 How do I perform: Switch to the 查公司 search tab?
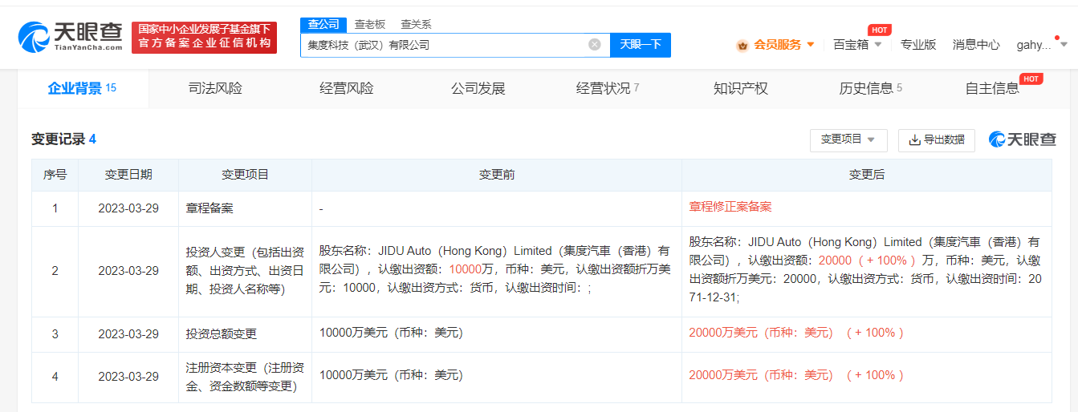323,24
